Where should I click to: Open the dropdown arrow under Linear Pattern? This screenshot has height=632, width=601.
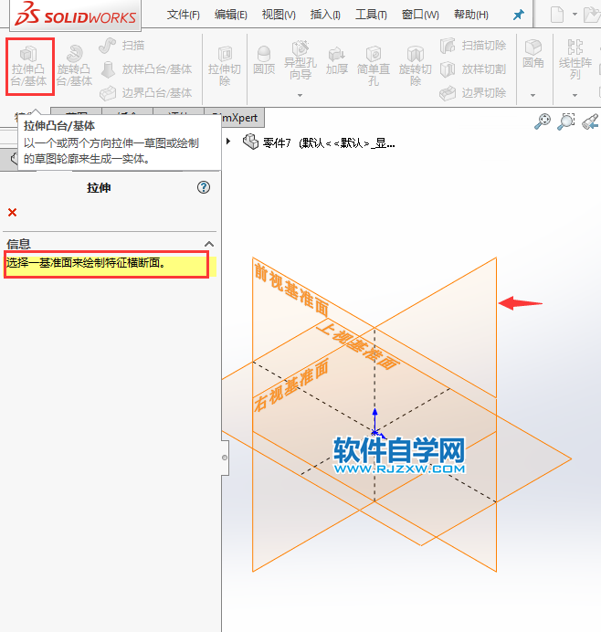[x=575, y=96]
